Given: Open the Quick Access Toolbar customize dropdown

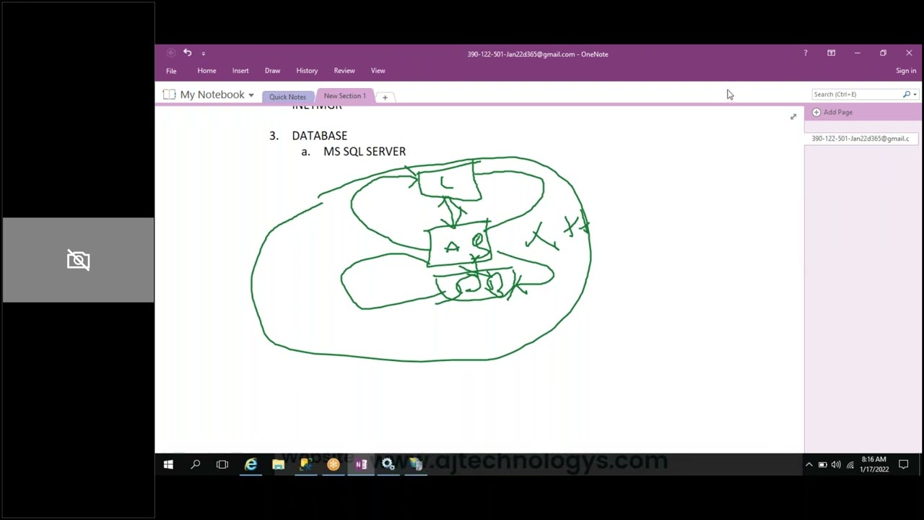Looking at the screenshot, I should (204, 53).
